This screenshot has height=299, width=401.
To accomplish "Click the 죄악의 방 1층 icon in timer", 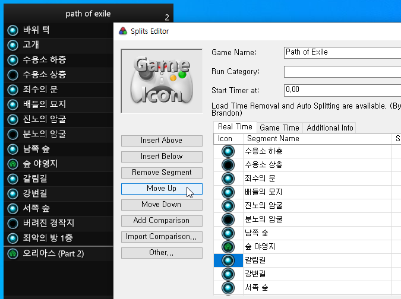I will point(13,238).
